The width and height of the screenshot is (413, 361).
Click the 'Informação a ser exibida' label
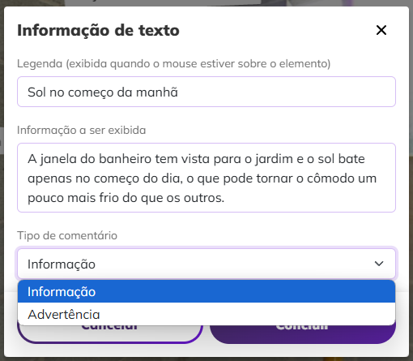point(81,130)
